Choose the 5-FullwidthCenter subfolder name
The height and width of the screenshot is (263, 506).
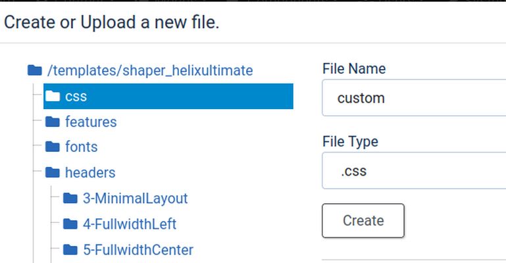coord(138,250)
